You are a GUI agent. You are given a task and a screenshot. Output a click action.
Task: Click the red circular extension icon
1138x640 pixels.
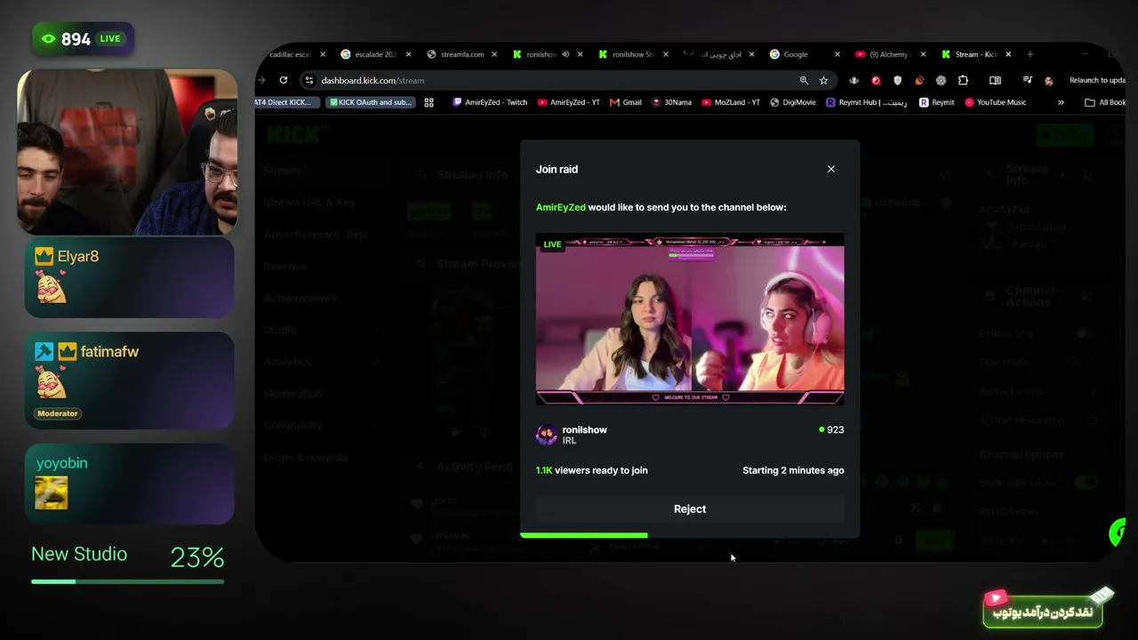pyautogui.click(x=876, y=80)
